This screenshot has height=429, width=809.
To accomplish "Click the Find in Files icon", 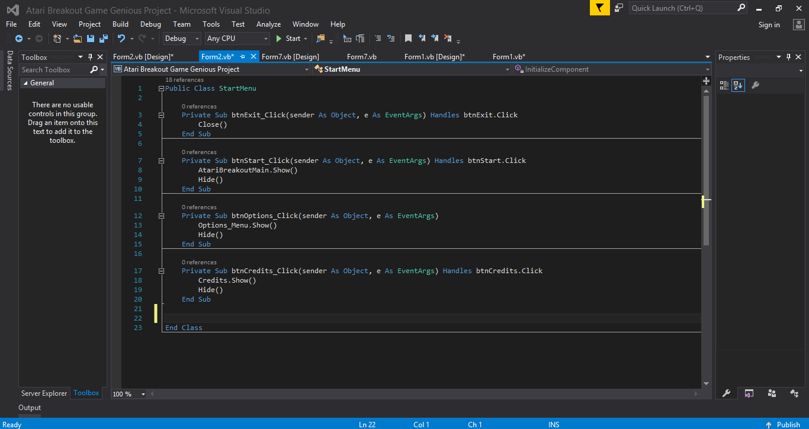I will tap(321, 39).
